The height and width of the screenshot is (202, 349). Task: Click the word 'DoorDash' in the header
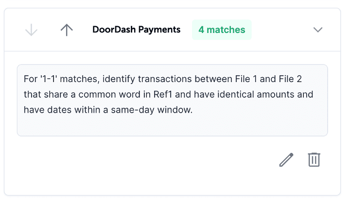click(x=113, y=30)
